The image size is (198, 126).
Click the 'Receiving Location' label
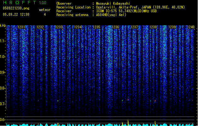pos(73,7)
